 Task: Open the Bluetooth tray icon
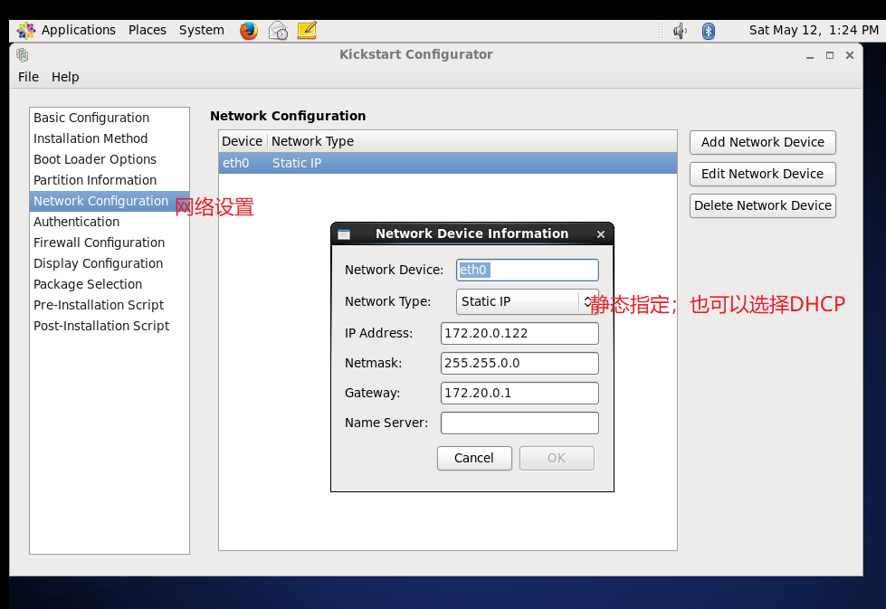708,31
